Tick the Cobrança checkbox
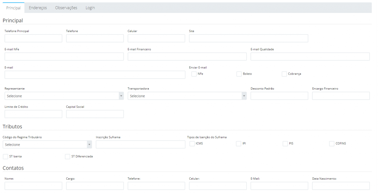The image size is (378, 194). (284, 74)
